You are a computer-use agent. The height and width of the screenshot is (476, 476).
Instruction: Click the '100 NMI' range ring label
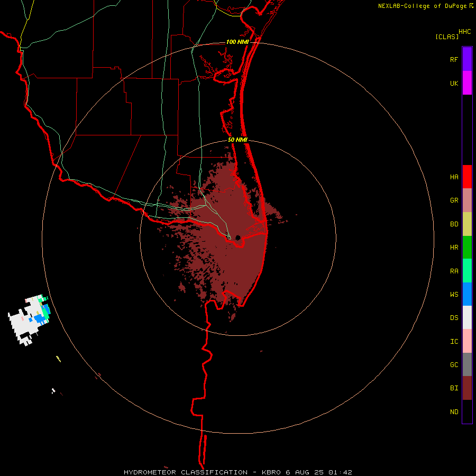(x=237, y=42)
